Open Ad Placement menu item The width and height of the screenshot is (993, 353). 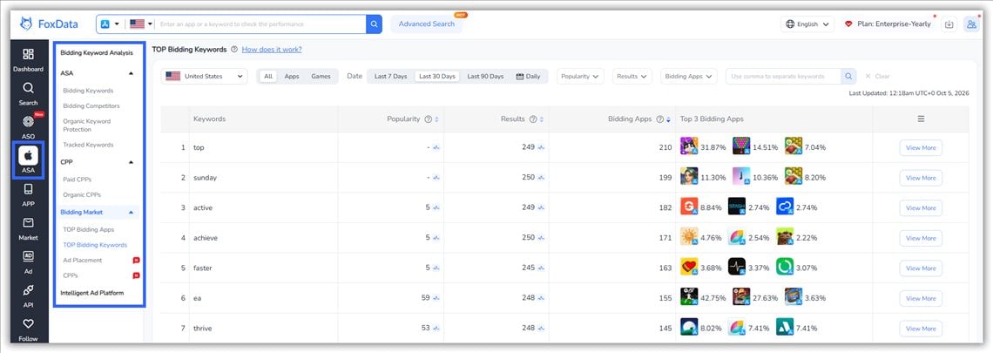point(83,260)
